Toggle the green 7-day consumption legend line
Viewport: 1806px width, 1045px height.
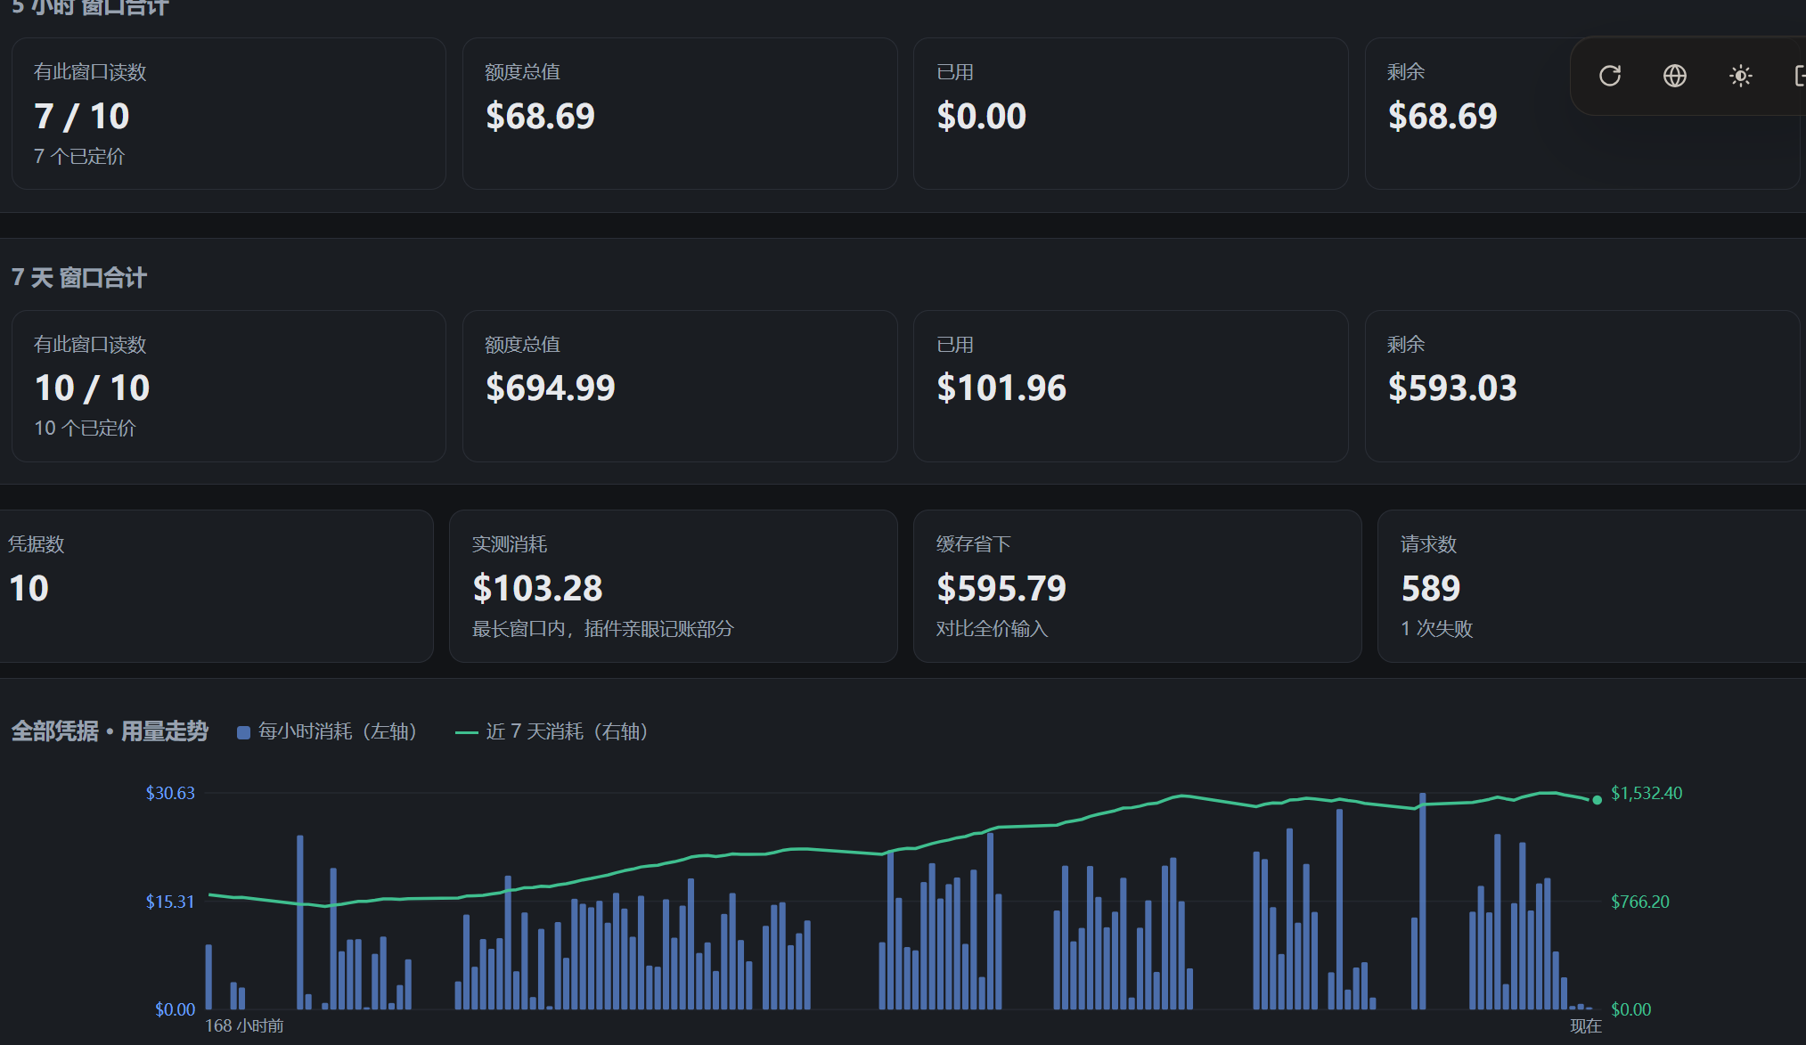tap(467, 732)
